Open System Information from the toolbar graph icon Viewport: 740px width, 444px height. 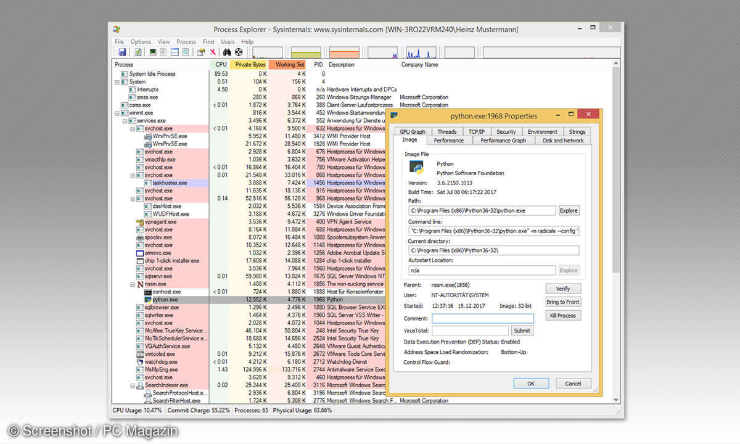(153, 52)
